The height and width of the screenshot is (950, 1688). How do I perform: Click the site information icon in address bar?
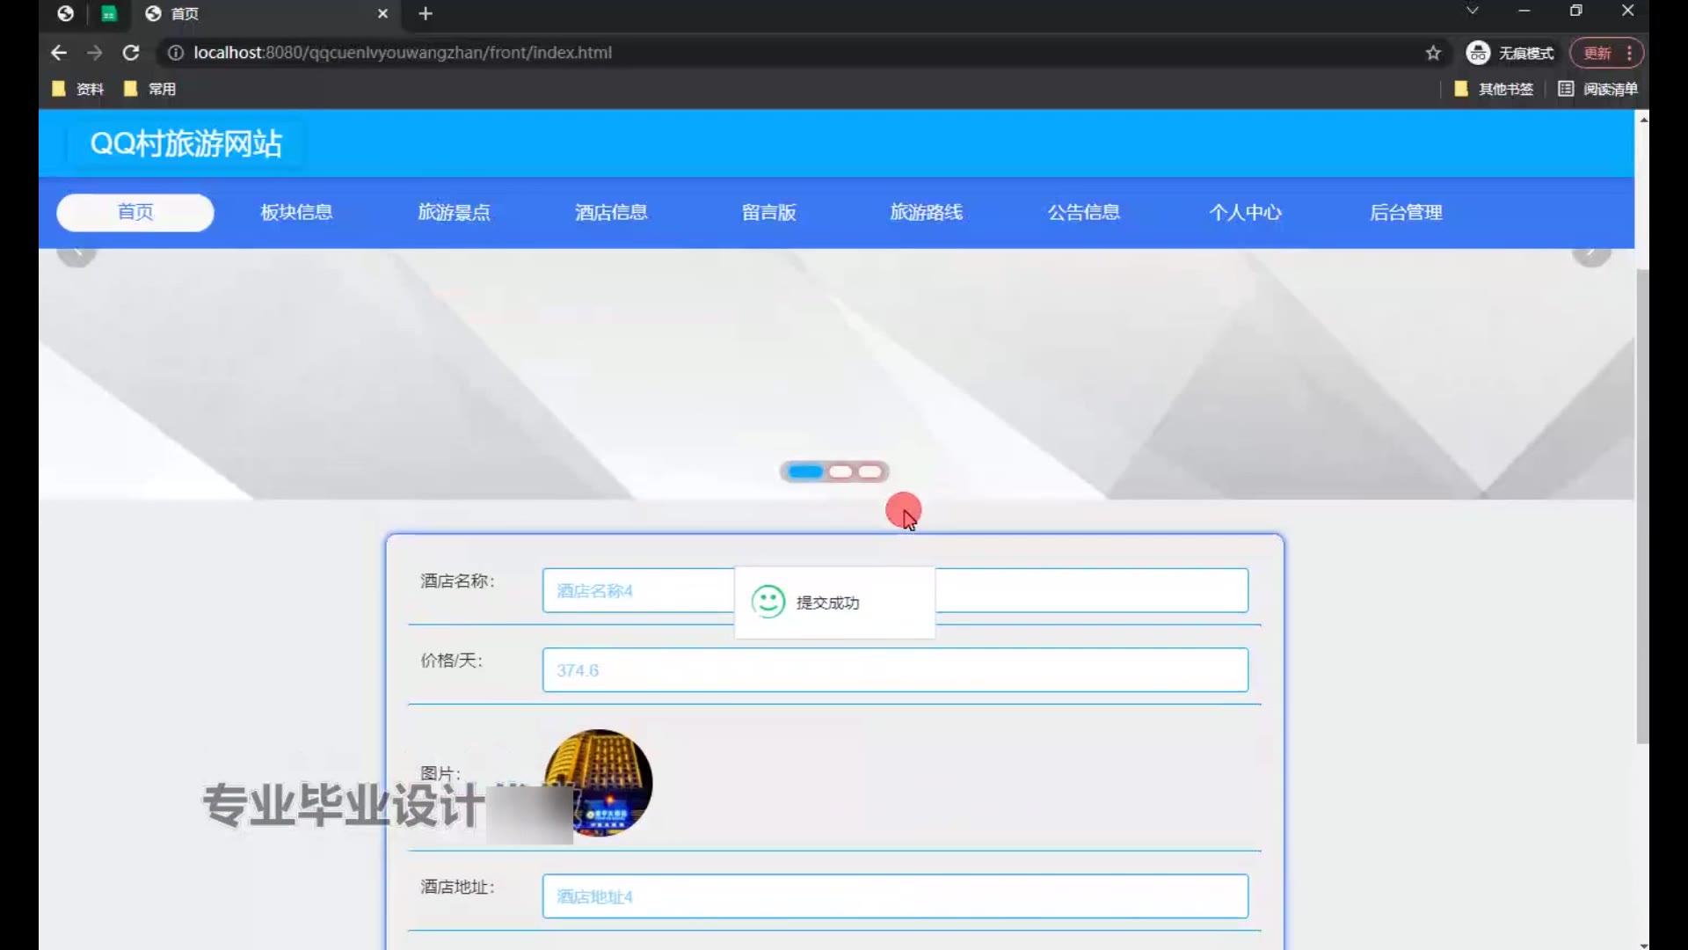176,53
